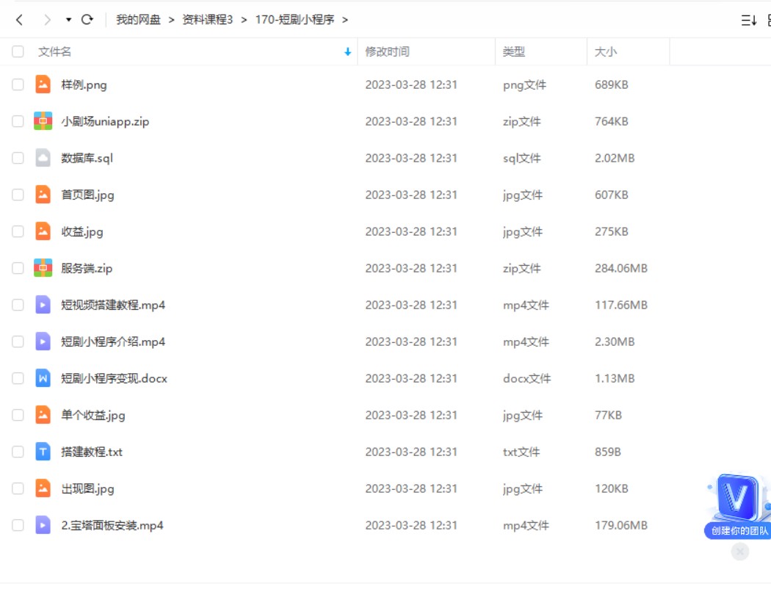
Task: Click the 284.06MB size value
Action: (x=621, y=269)
